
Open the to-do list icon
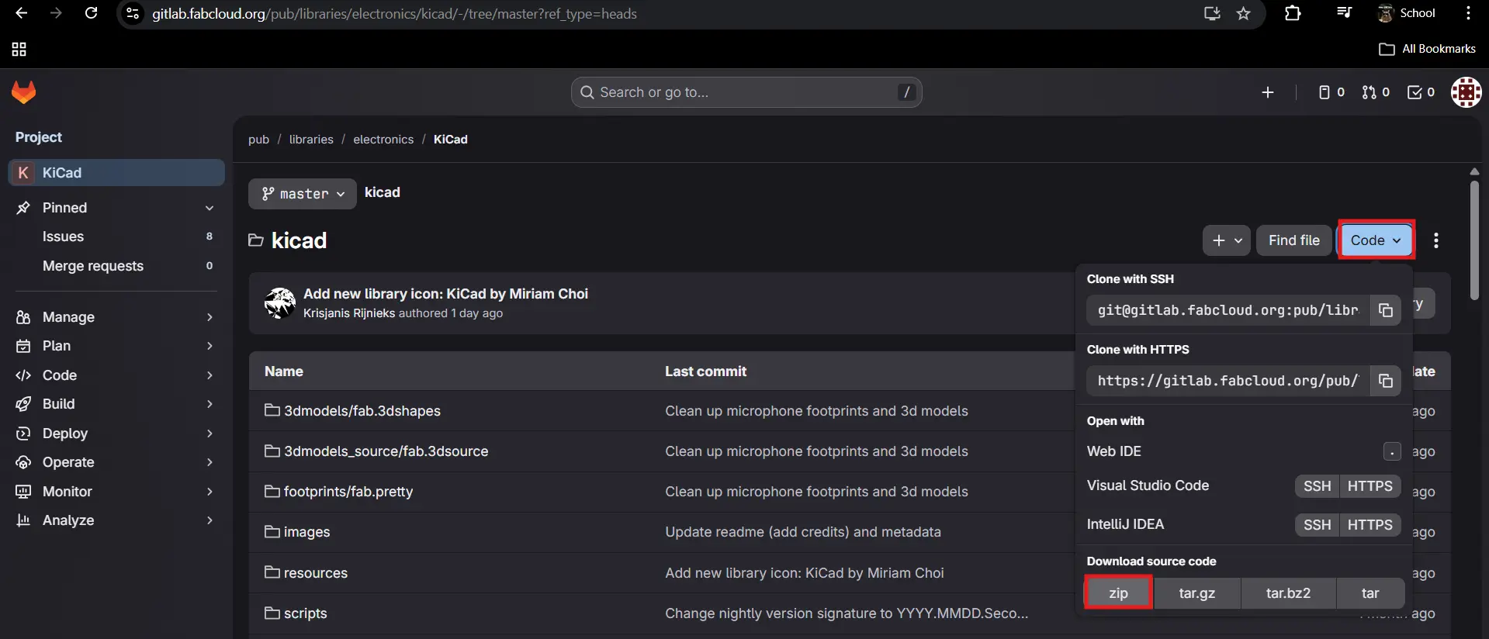pos(1421,92)
